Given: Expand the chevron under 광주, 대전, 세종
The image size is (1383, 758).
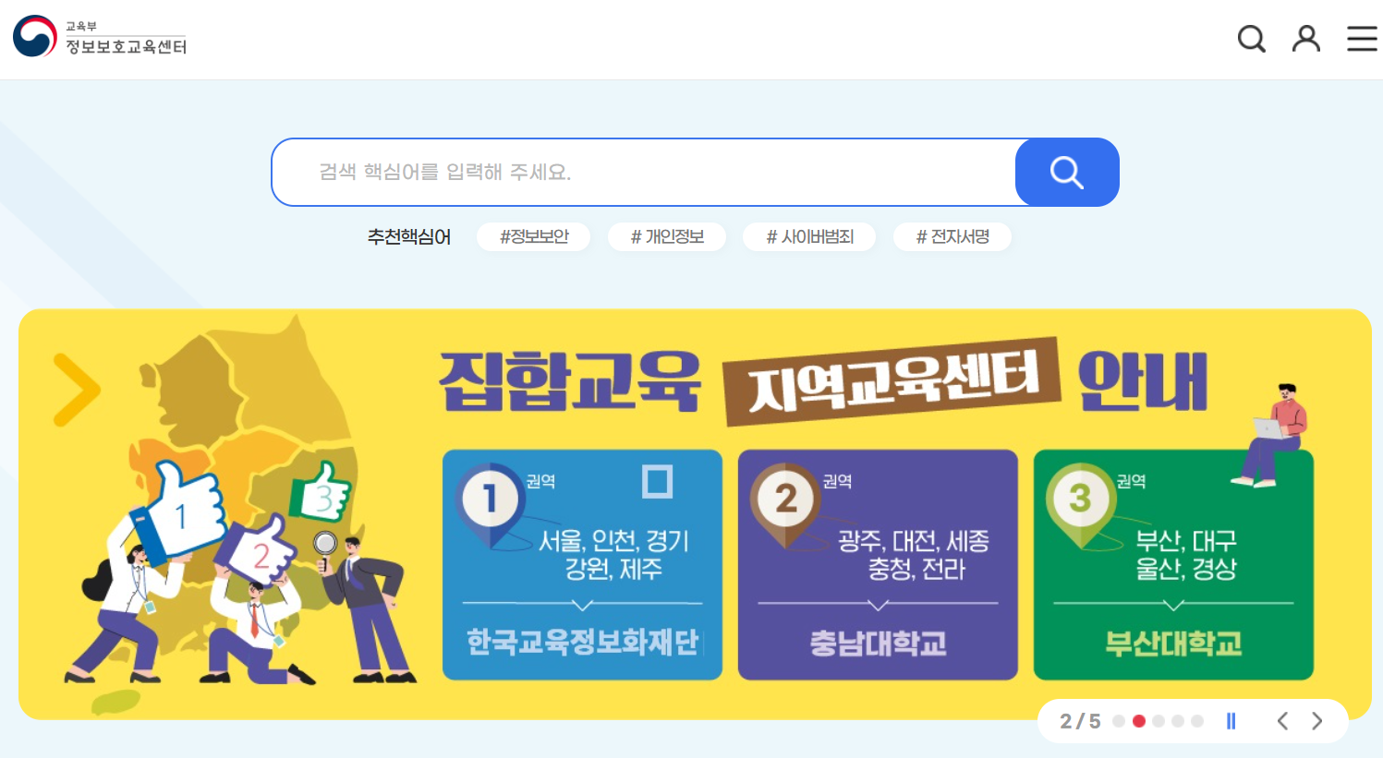Looking at the screenshot, I should pos(879,605).
